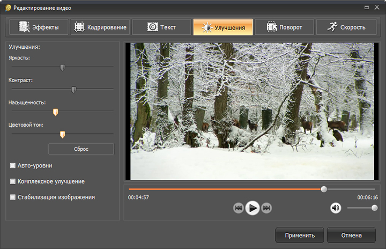
Task: Switch to the Кадрирование tab
Action: tap(100, 27)
